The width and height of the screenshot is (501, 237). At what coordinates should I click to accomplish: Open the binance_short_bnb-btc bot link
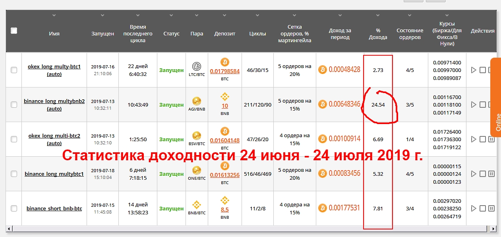54,208
